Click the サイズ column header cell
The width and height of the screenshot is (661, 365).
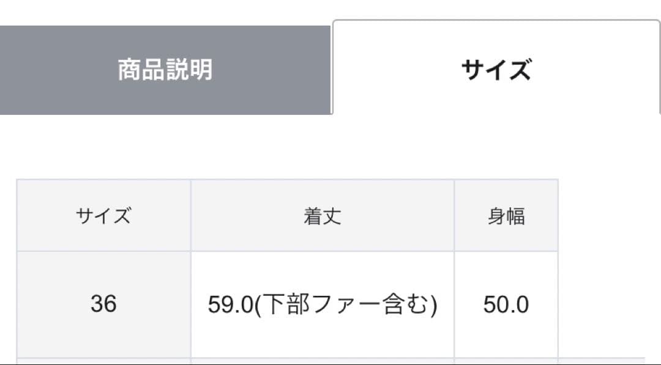click(x=103, y=215)
